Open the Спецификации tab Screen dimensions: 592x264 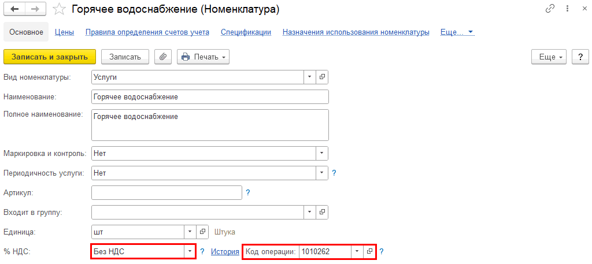point(246,32)
